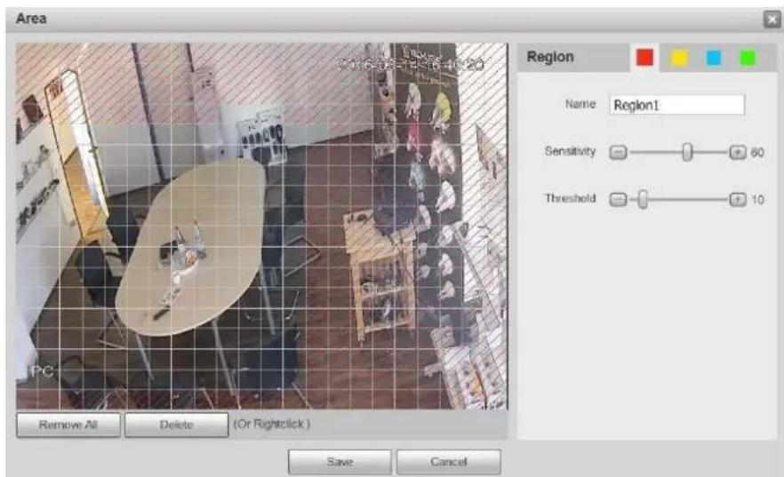Screen dimensions: 784x477
Task: Select the blue region color swatch
Action: 714,58
